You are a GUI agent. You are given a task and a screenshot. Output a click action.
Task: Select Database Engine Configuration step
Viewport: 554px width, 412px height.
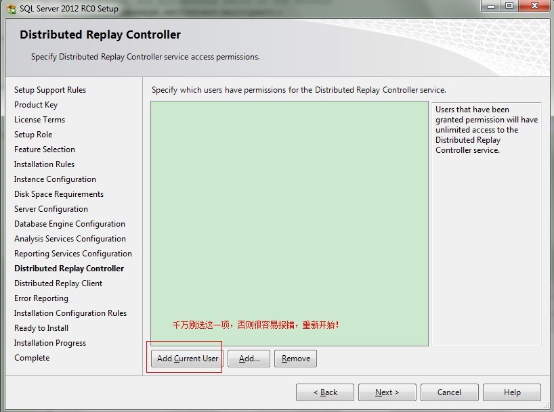(x=70, y=224)
